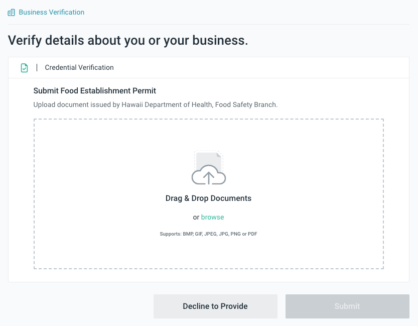This screenshot has width=418, height=326.
Task: Click the browse link to choose files
Action: pyautogui.click(x=212, y=217)
